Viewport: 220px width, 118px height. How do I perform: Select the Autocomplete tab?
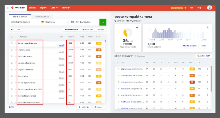pyautogui.click(x=87, y=29)
